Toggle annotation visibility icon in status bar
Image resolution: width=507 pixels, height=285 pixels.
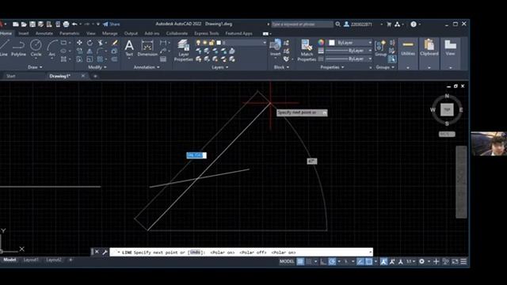(x=383, y=261)
